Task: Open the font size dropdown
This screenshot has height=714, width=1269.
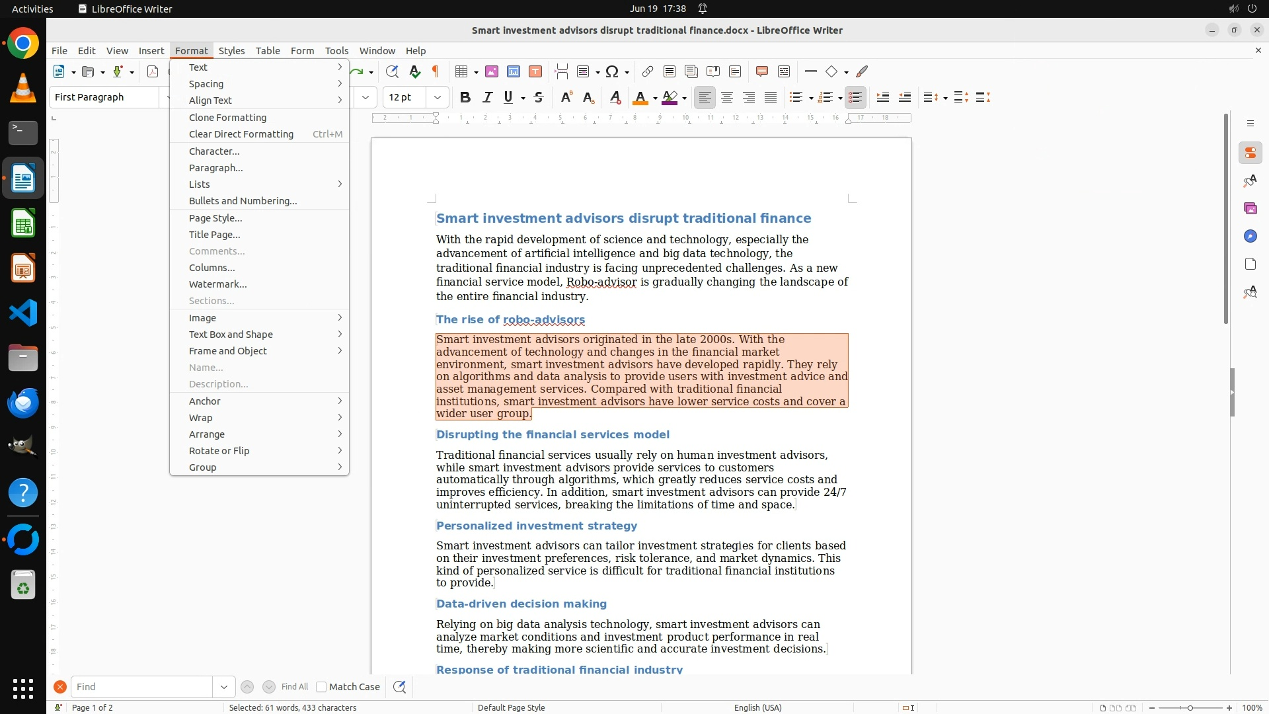Action: click(437, 98)
